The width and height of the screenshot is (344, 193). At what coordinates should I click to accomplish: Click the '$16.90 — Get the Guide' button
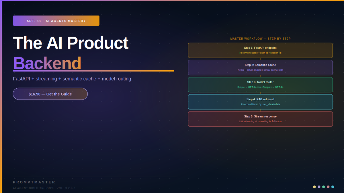pos(50,94)
